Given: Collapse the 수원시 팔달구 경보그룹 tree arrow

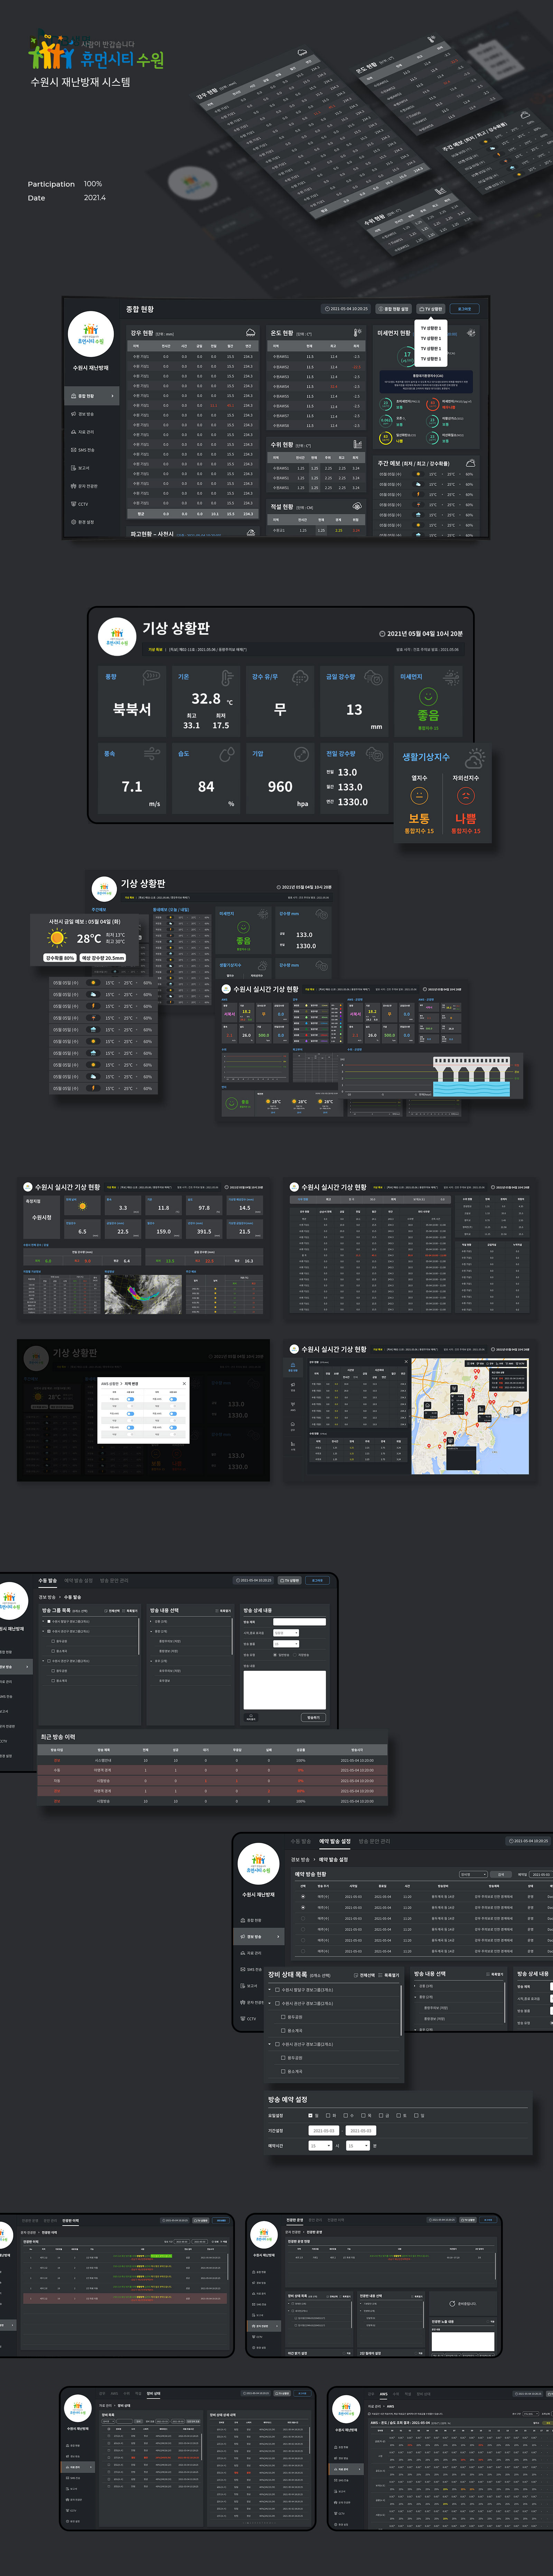Looking at the screenshot, I should tap(270, 1990).
